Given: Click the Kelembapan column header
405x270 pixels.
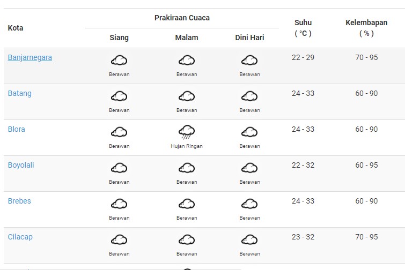Looking at the screenshot, I should pos(366,28).
